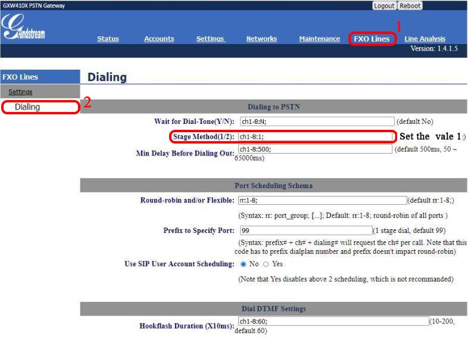Open the Status tab
This screenshot has width=468, height=343.
coord(108,39)
